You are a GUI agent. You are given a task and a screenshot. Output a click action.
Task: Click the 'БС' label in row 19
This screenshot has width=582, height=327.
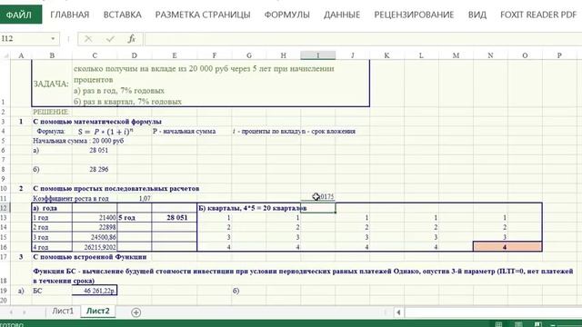tap(37, 291)
